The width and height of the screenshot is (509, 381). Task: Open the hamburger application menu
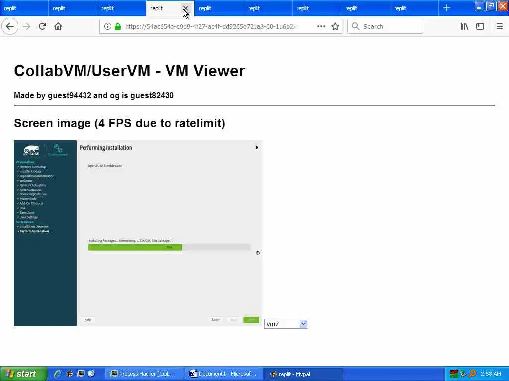pyautogui.click(x=500, y=26)
